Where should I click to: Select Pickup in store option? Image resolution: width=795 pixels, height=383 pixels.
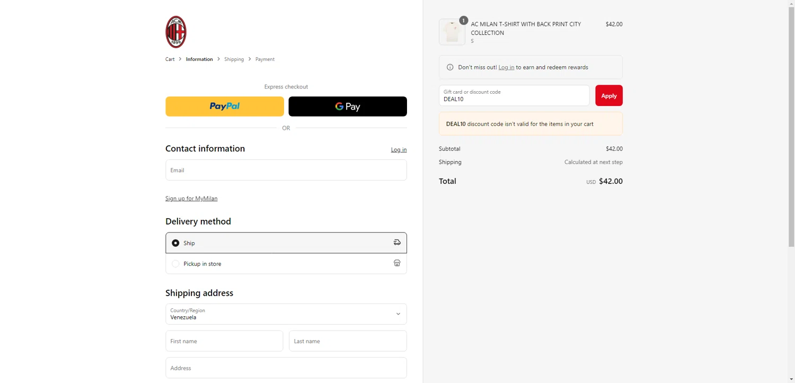click(x=286, y=264)
